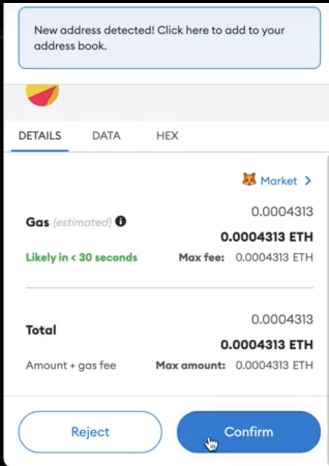Click the bold gas amount in ETH
329x466 pixels.
point(266,237)
